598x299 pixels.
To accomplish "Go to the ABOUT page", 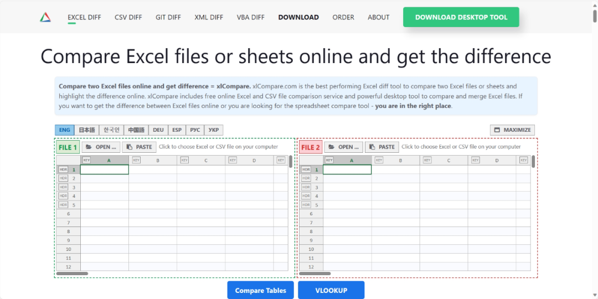I will pyautogui.click(x=379, y=17).
